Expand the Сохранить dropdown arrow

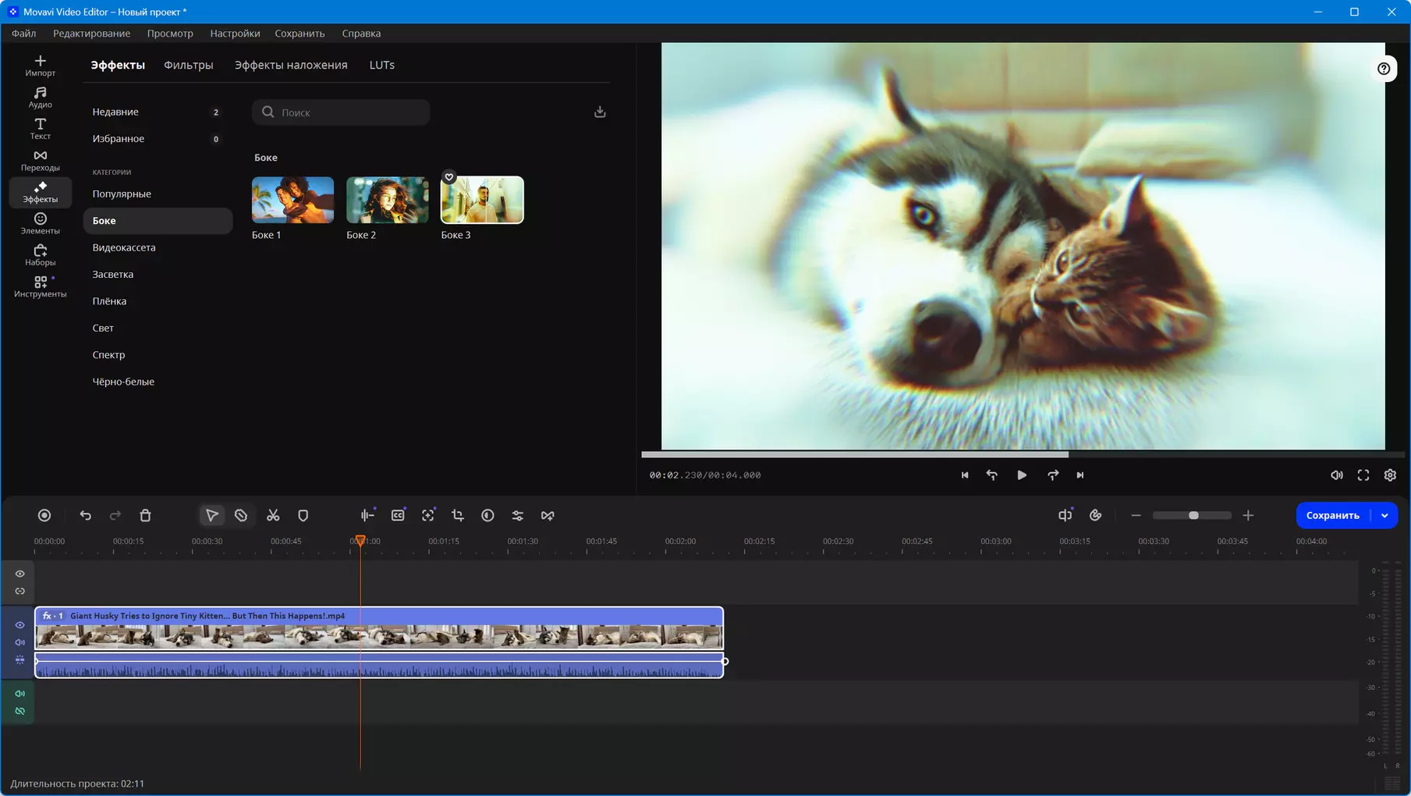(x=1384, y=515)
